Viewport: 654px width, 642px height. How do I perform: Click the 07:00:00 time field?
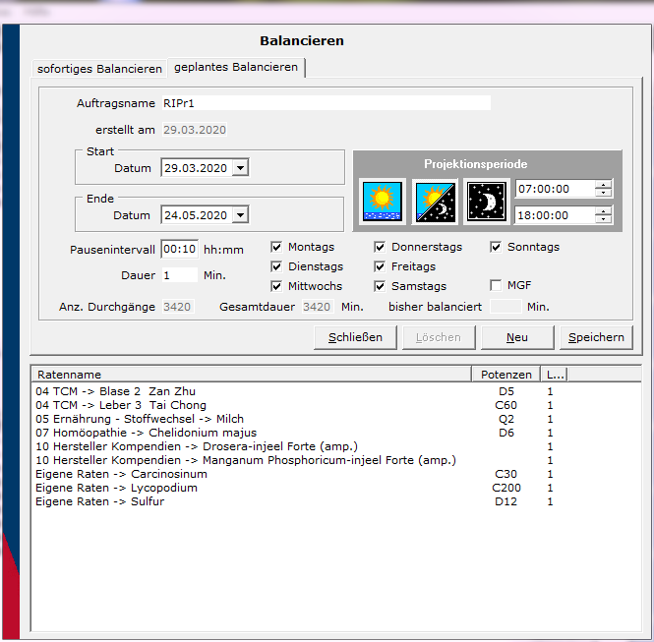555,189
